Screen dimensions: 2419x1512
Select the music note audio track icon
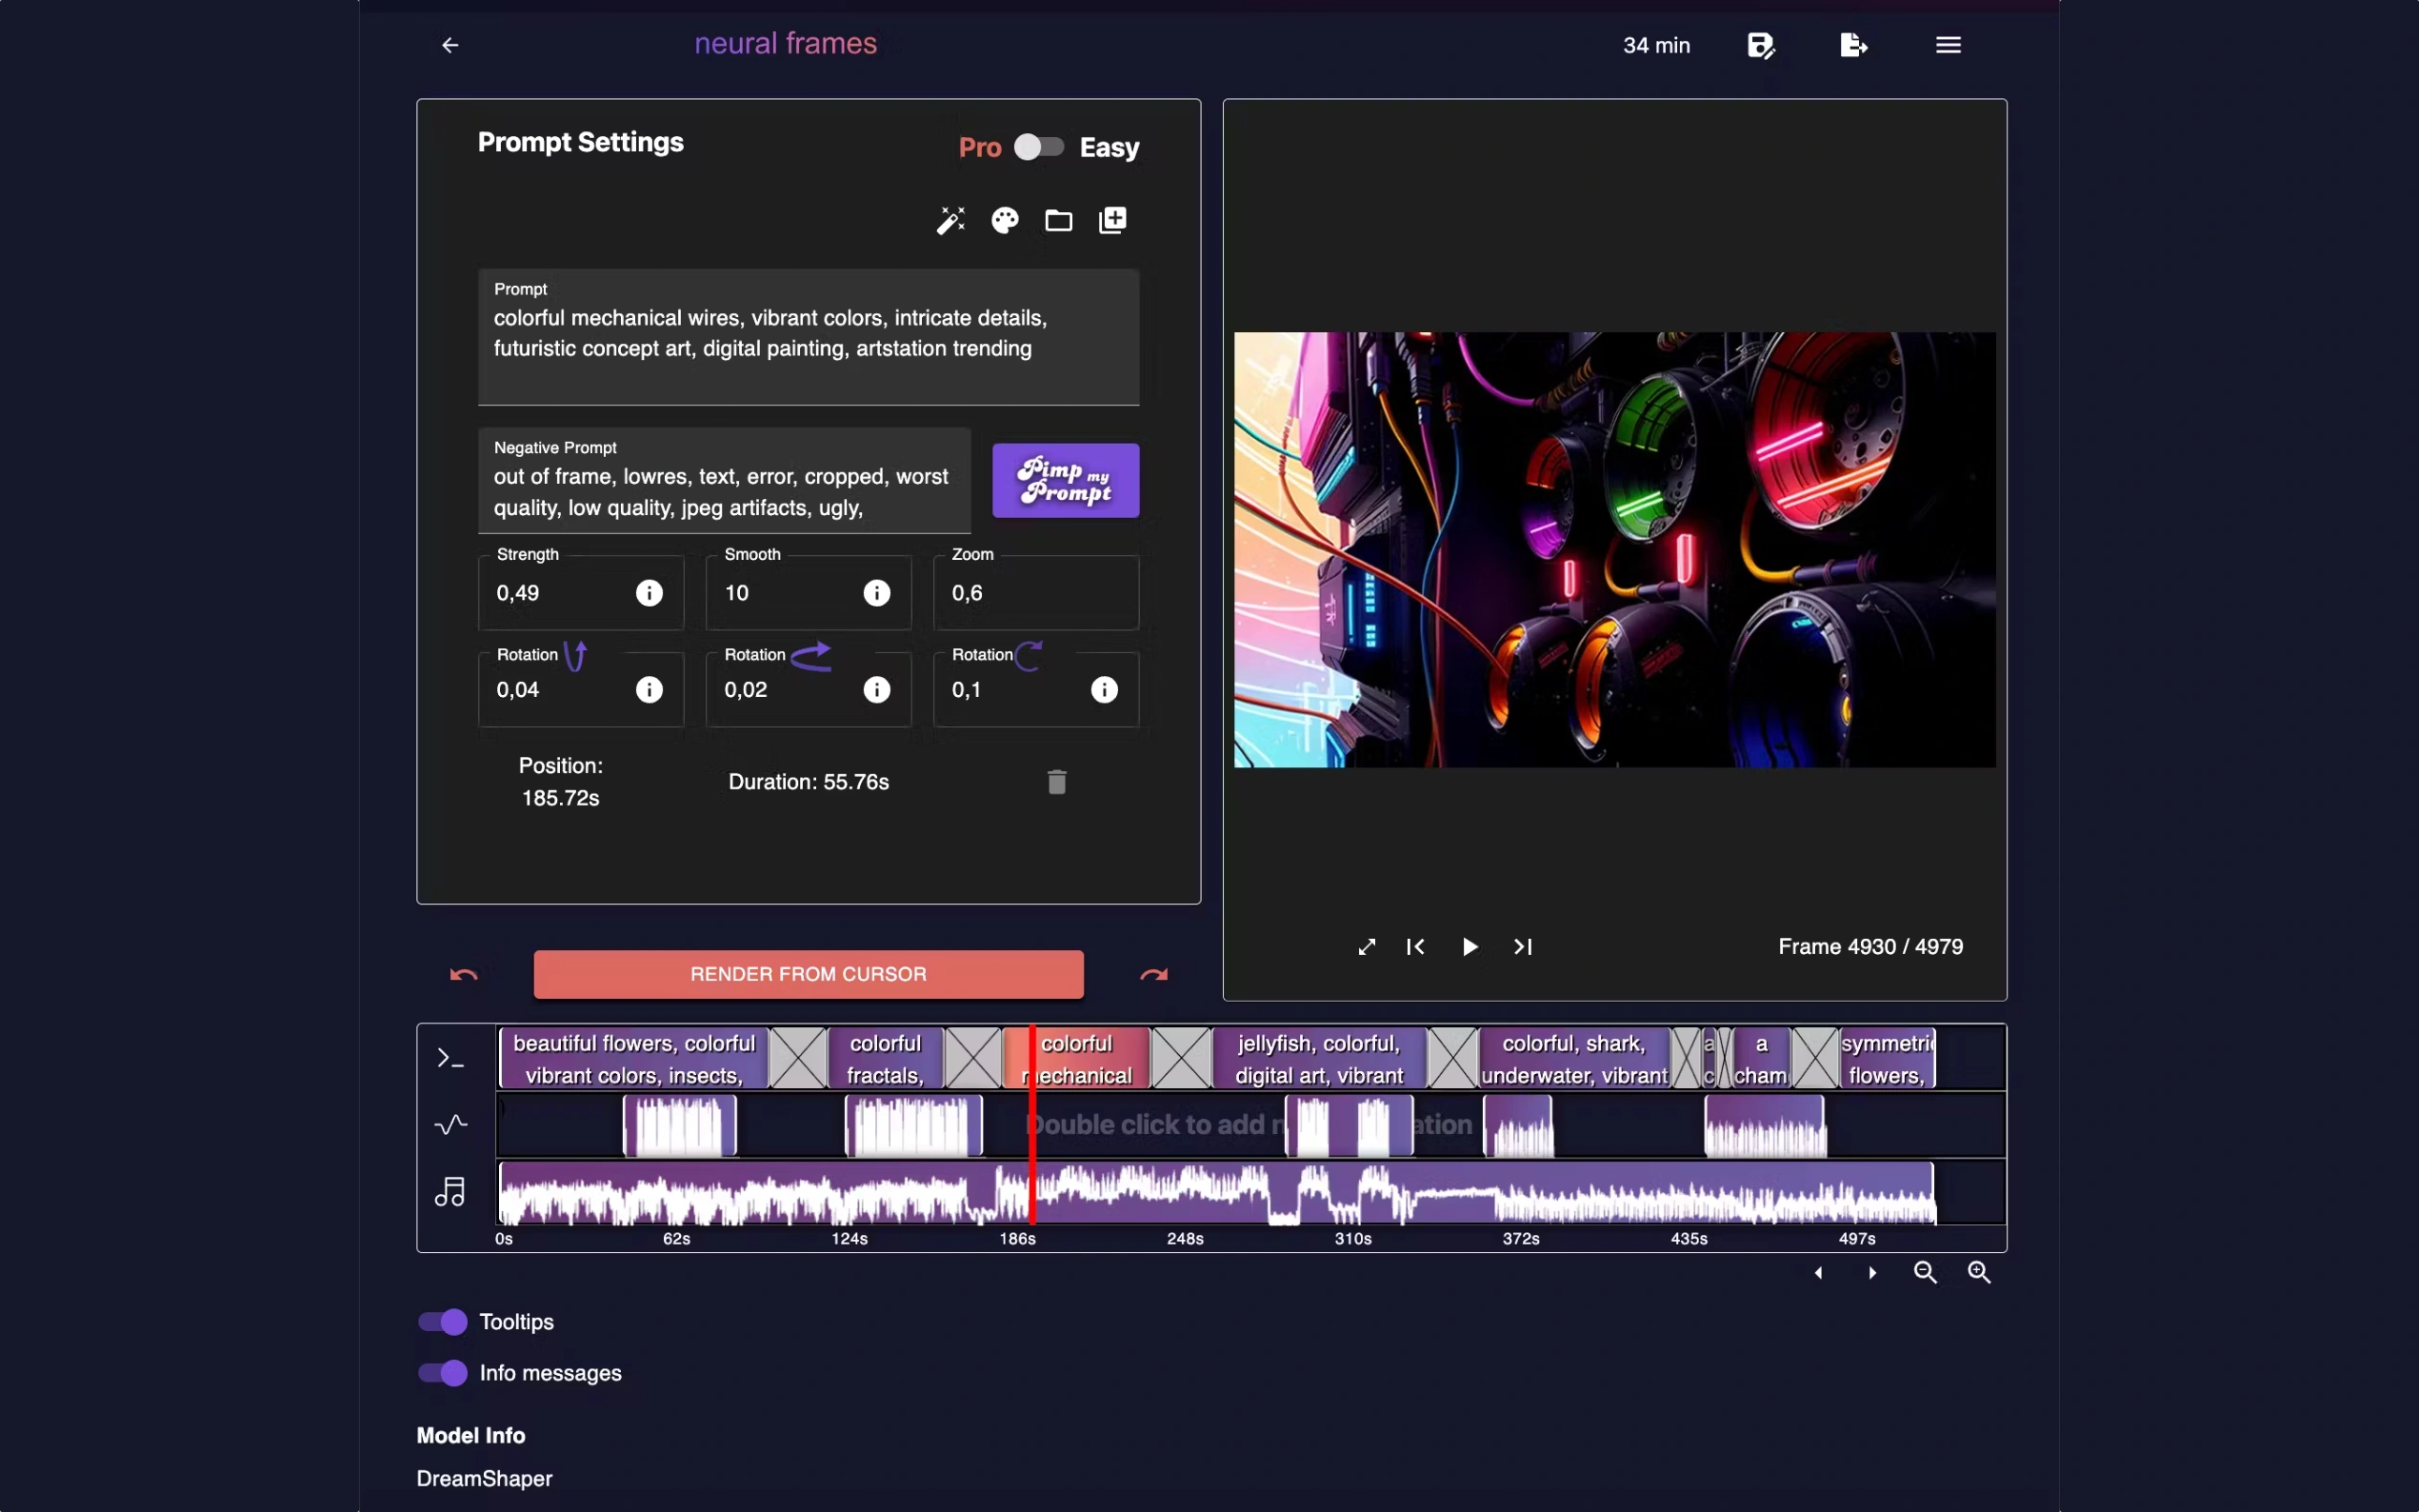pos(449,1191)
